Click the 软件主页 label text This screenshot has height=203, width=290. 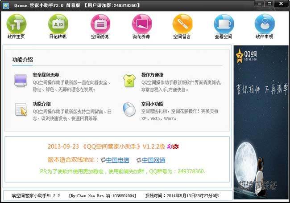point(16,37)
